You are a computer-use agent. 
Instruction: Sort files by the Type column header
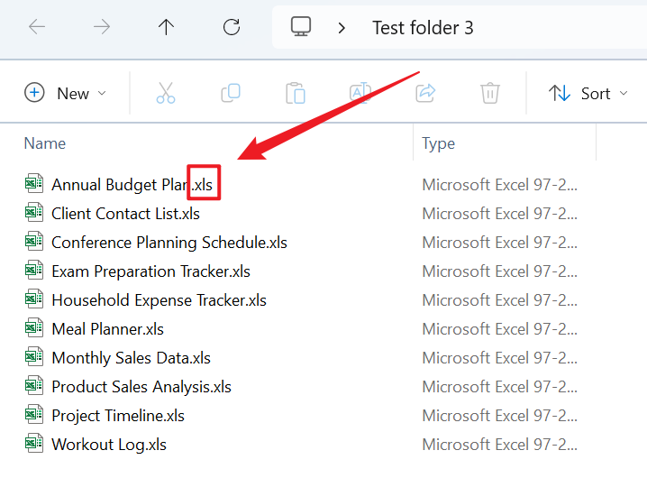pos(439,143)
